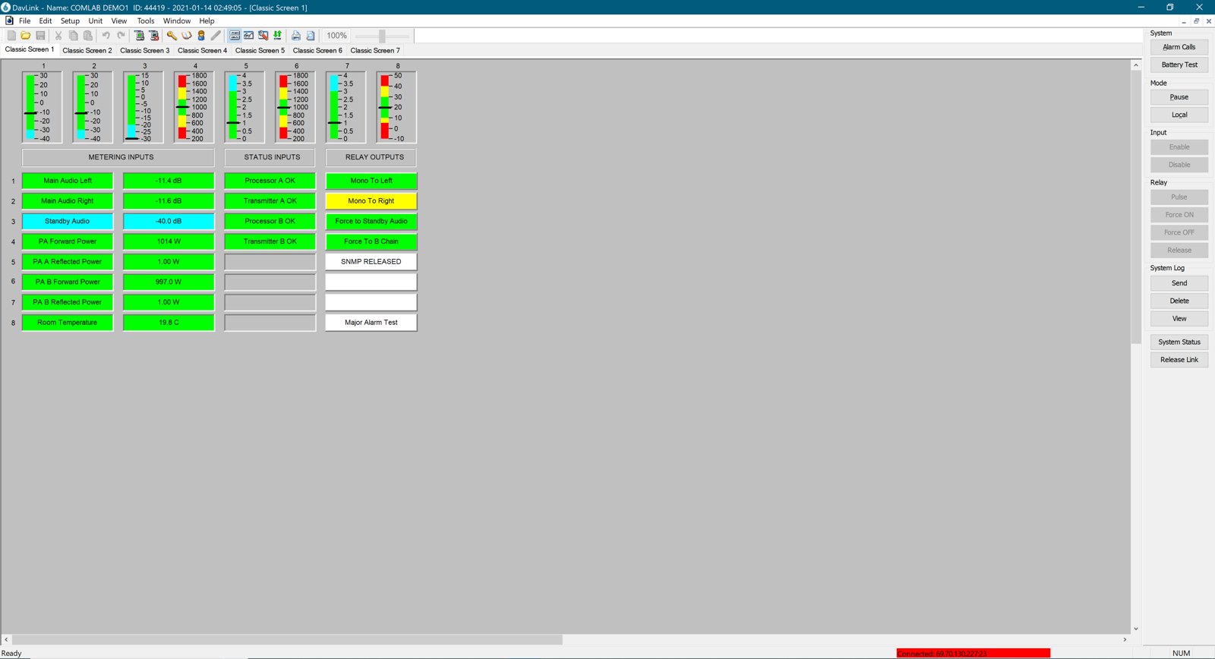This screenshot has width=1215, height=659.
Task: Click the Cut scissors icon
Action: click(58, 36)
